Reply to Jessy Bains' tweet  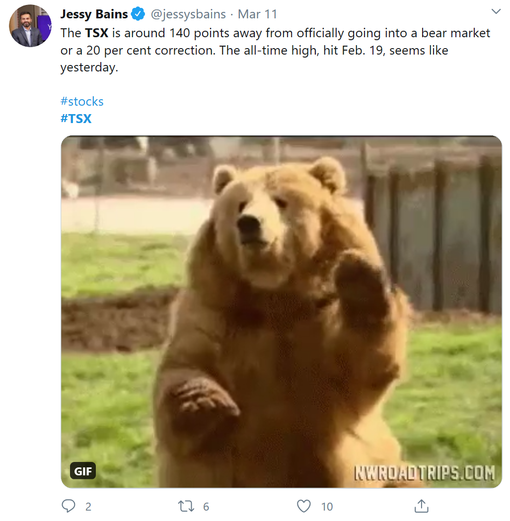69,506
